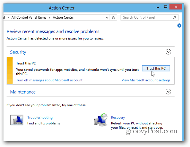Image resolution: width=190 pixels, height=147 pixels.
Task: Refresh the address bar location
Action: [113, 18]
